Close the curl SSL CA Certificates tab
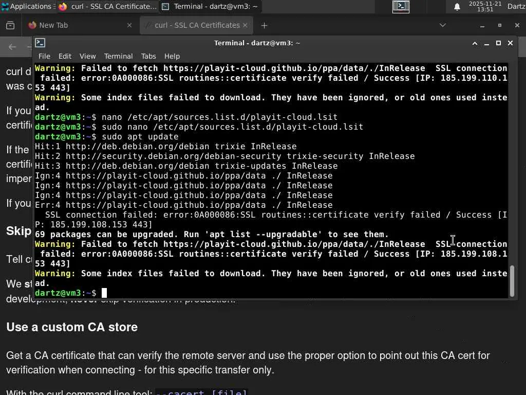 point(245,25)
